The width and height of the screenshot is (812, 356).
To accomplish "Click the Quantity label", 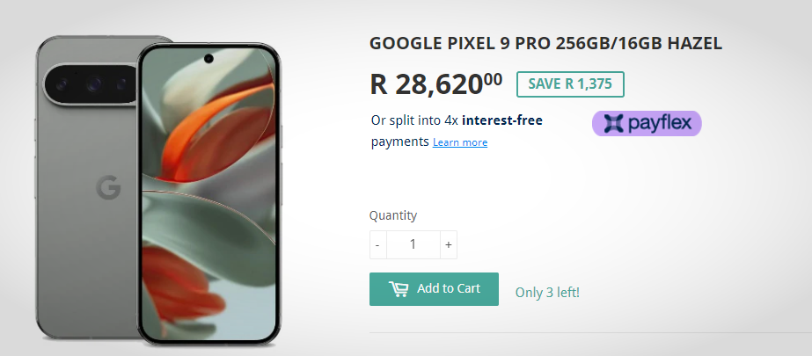I will coord(392,215).
